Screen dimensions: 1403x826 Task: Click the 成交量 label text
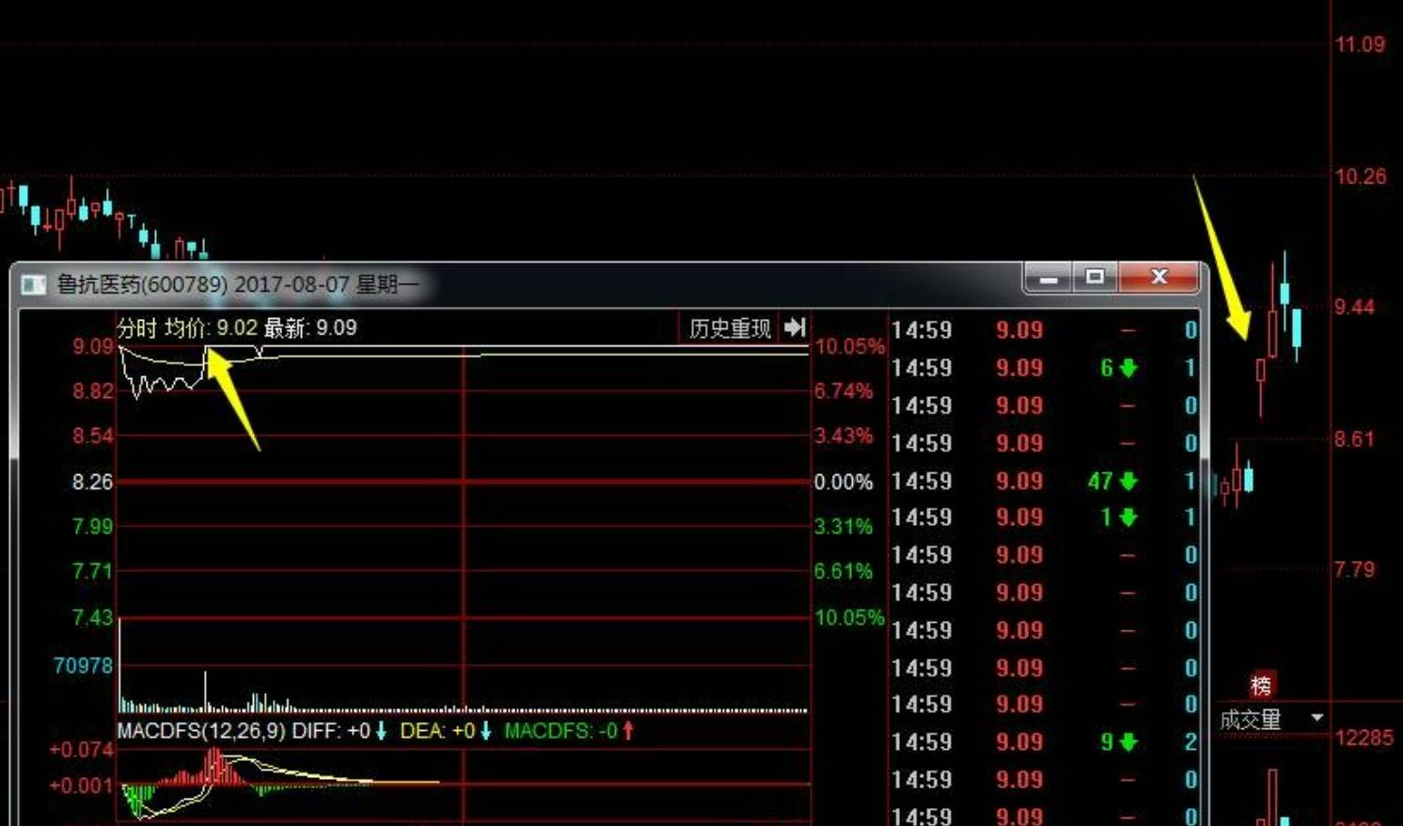click(1251, 720)
